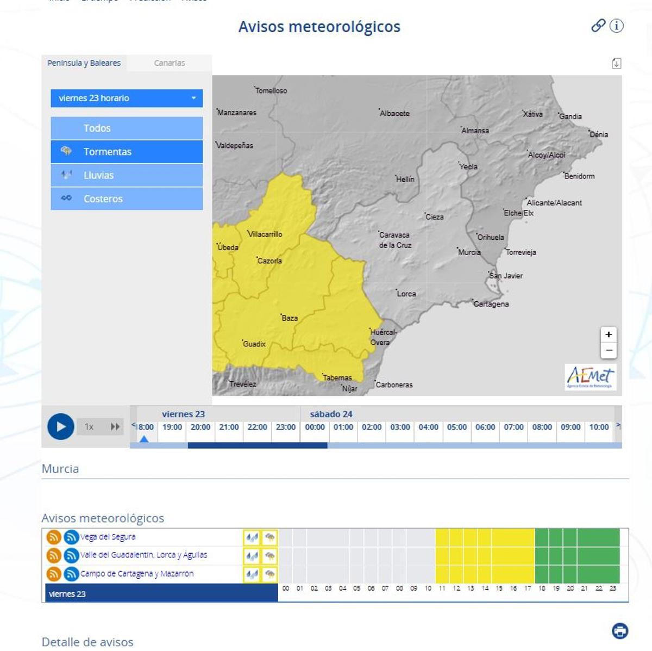Image resolution: width=652 pixels, height=651 pixels.
Task: Click the fast-forward speed arrows
Action: pos(115,427)
